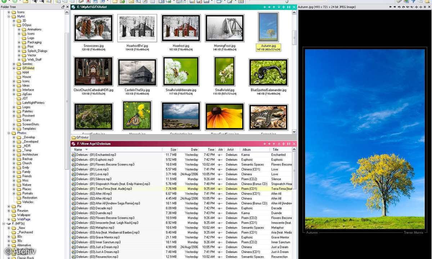Expand the Splash_Dialogs folder node

(x=19, y=51)
